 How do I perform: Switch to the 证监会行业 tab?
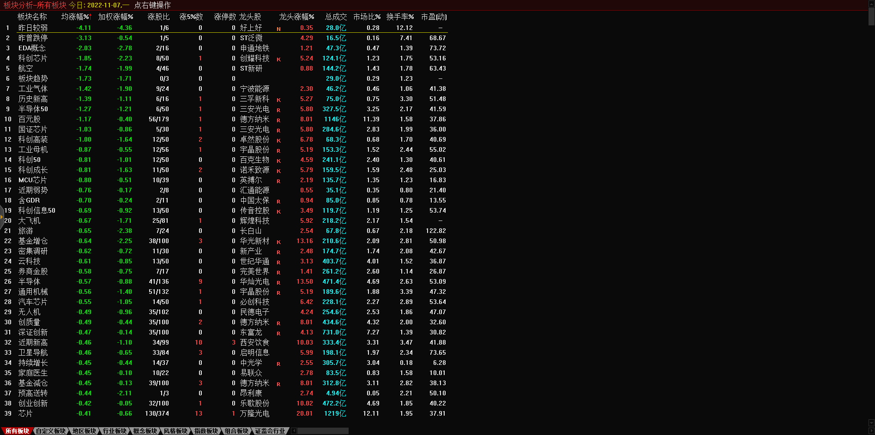click(x=270, y=431)
